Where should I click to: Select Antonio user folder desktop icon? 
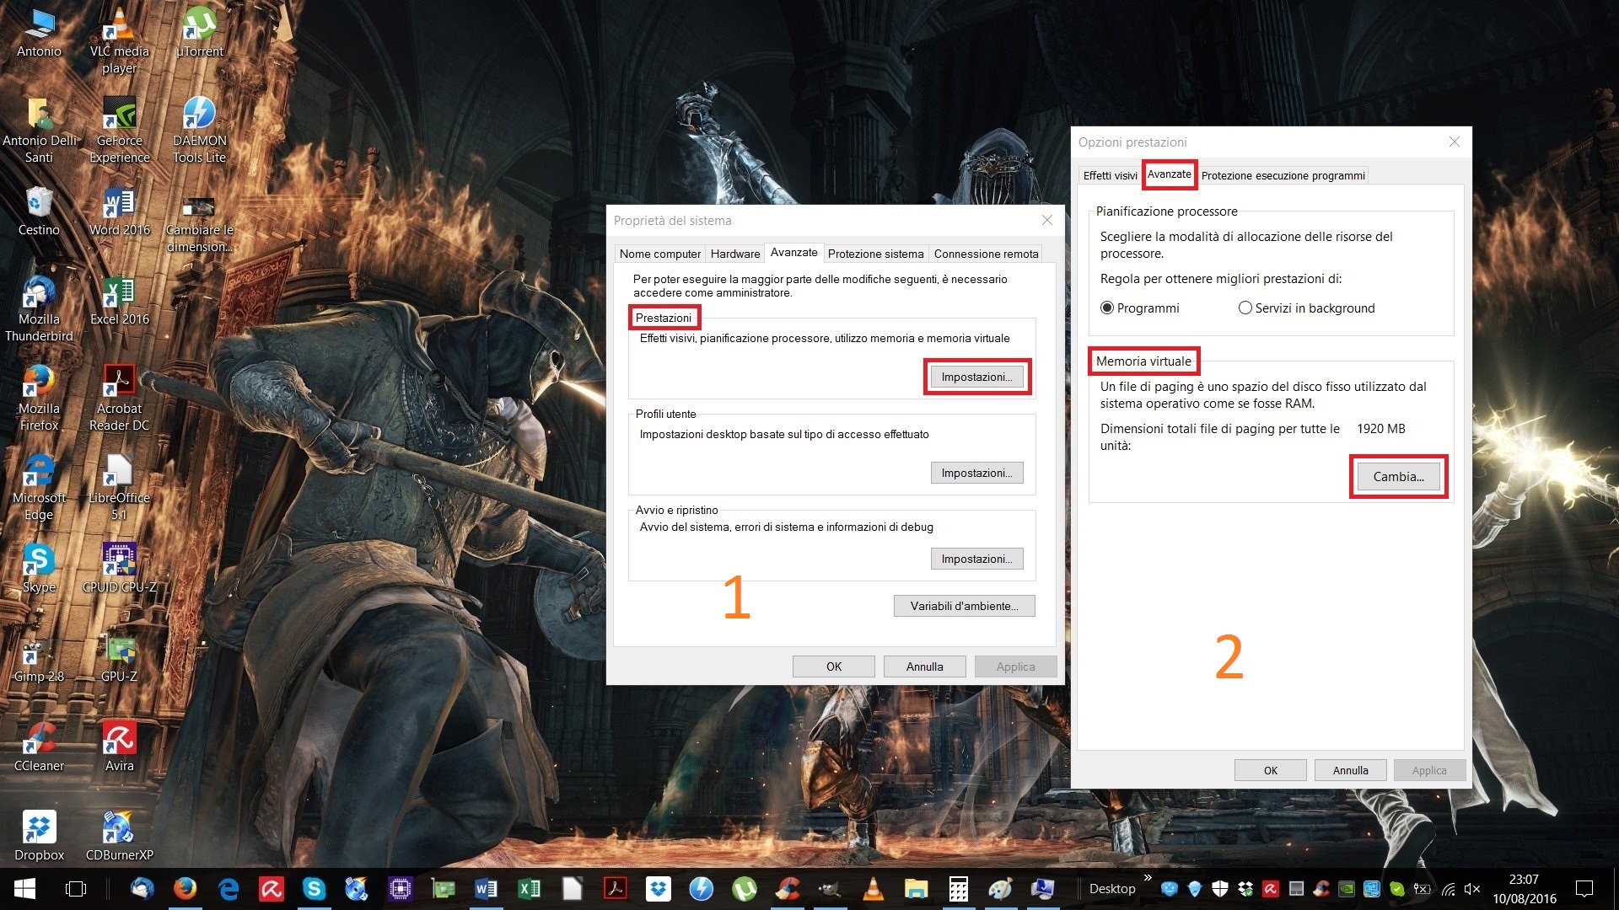39,34
